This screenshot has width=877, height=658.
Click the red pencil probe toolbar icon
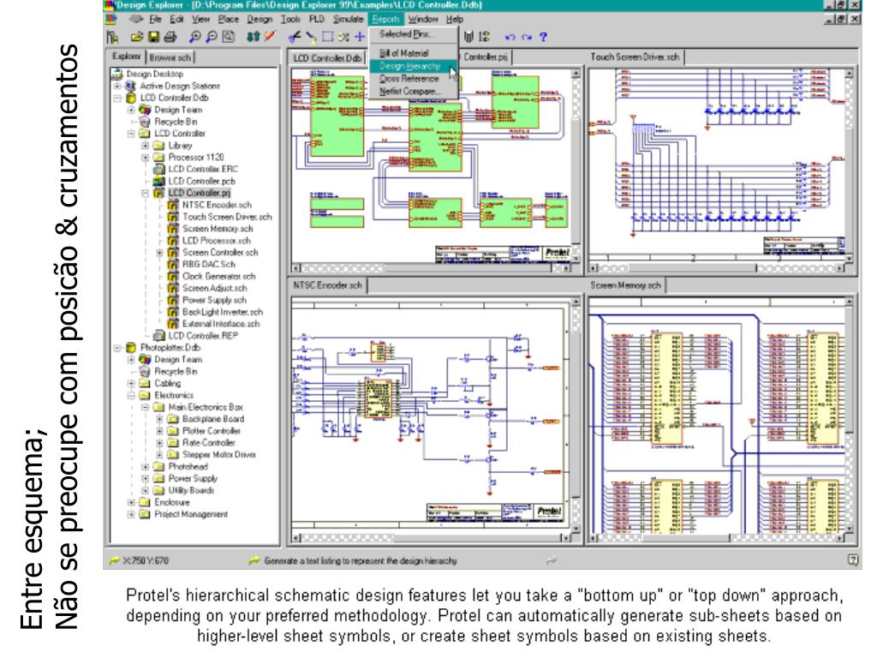pyautogui.click(x=270, y=38)
